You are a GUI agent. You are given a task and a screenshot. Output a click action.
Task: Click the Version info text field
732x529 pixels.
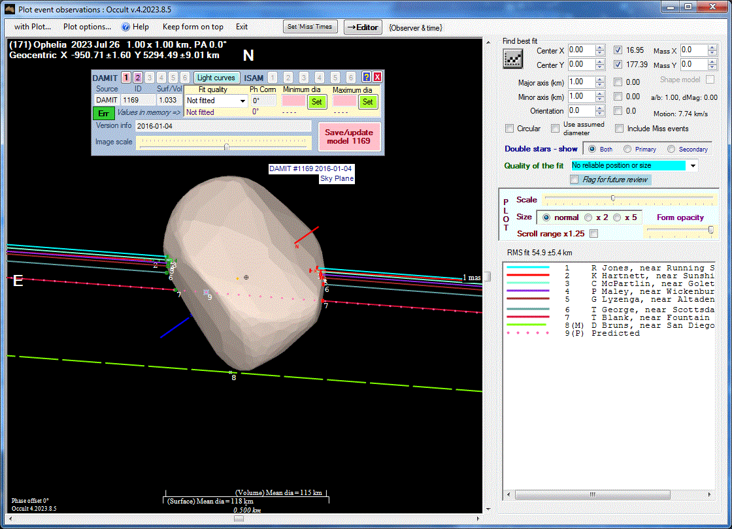pos(223,125)
